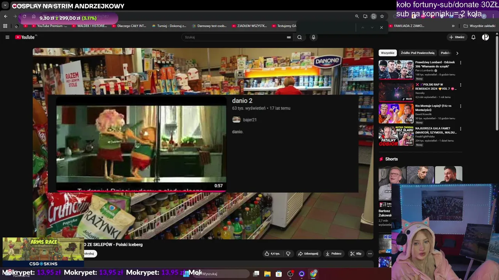Open the tab search dropdown arrow
499x280 pixels.
coord(5,5)
